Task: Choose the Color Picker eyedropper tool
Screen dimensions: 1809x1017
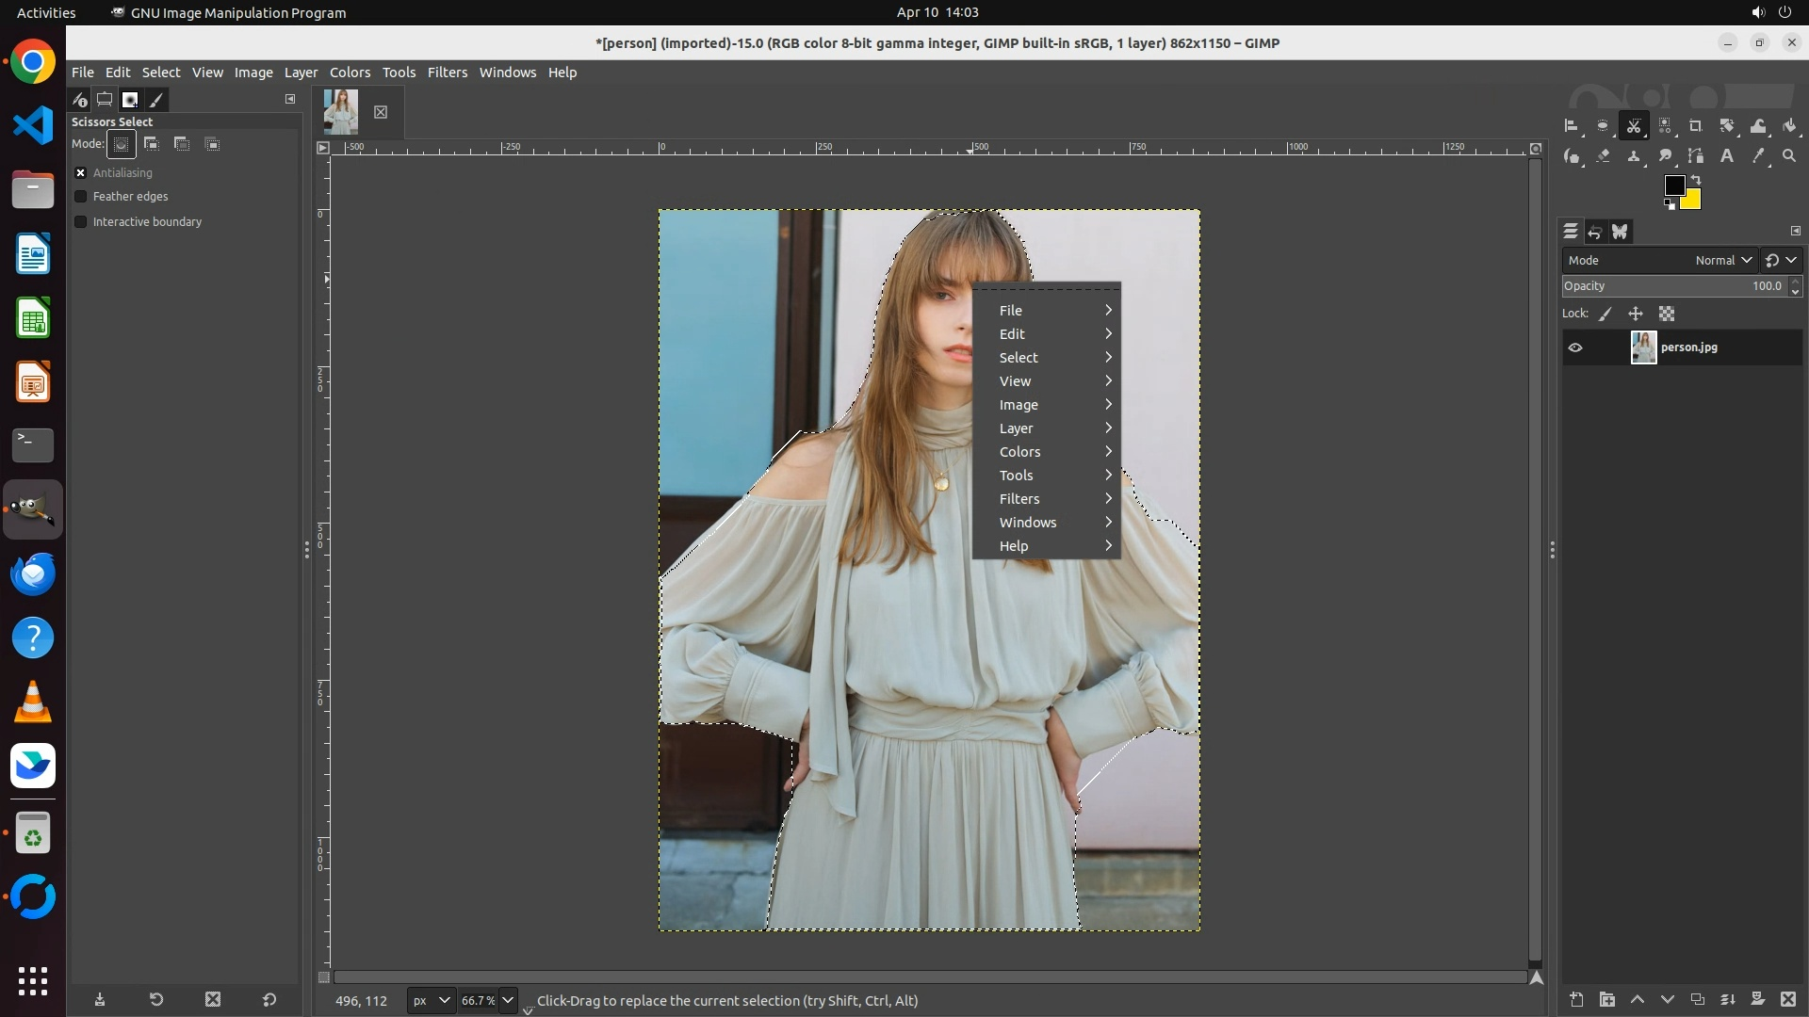Action: pos(1758,156)
